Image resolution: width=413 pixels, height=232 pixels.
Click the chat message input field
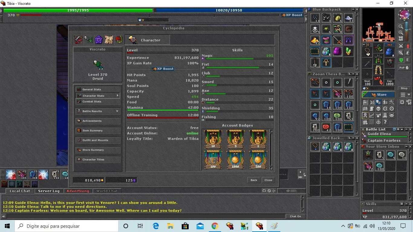click(146, 216)
